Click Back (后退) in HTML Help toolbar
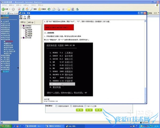160x128 pixels. (25, 17)
